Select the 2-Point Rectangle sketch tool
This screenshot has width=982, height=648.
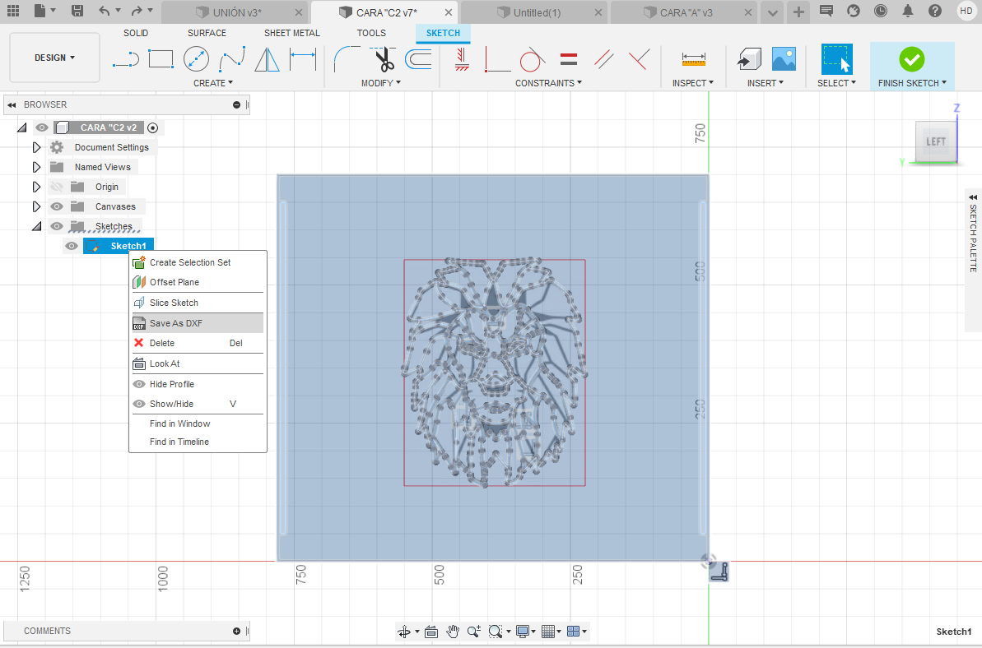click(161, 58)
